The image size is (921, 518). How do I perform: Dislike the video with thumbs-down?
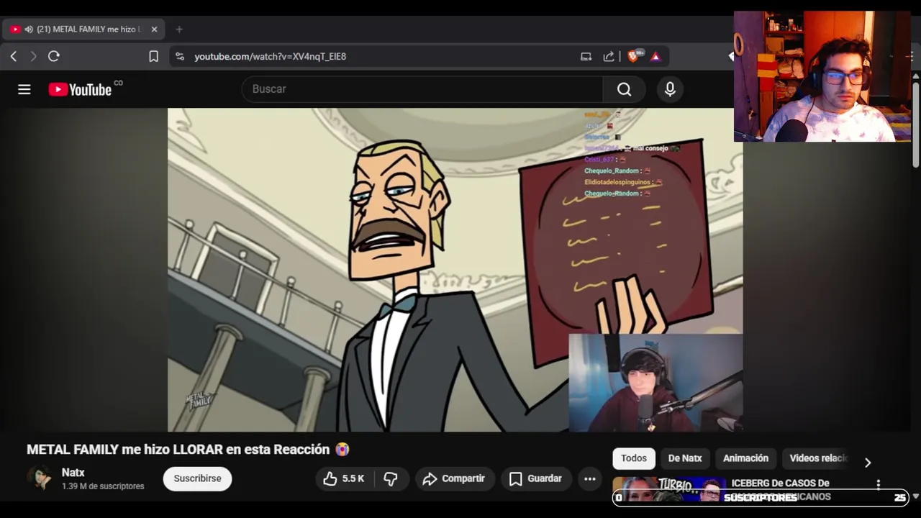tap(391, 478)
